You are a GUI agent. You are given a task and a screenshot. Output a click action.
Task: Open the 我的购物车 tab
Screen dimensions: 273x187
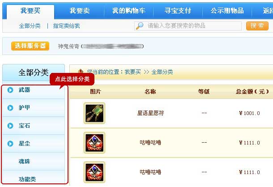[128, 11]
